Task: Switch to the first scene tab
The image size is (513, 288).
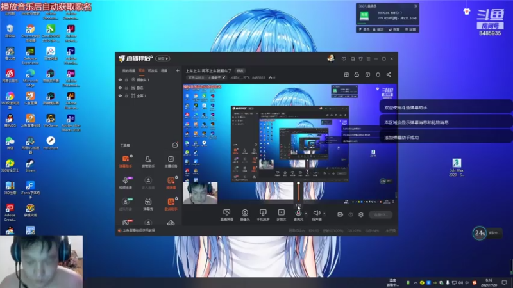Action: (129, 70)
